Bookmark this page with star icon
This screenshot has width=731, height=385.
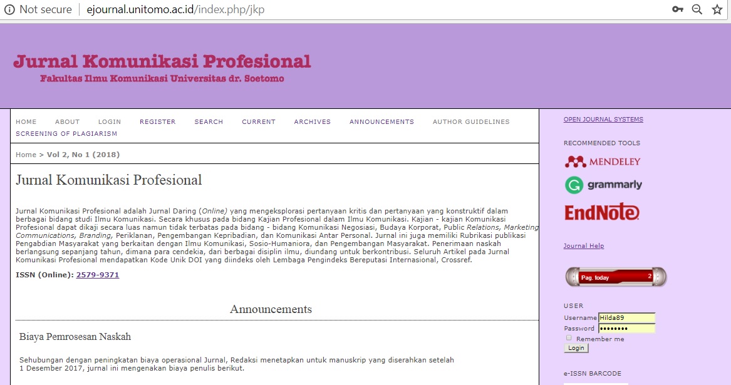coord(717,9)
